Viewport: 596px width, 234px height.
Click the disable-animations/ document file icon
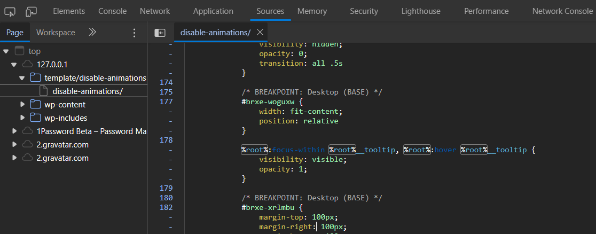pos(44,91)
